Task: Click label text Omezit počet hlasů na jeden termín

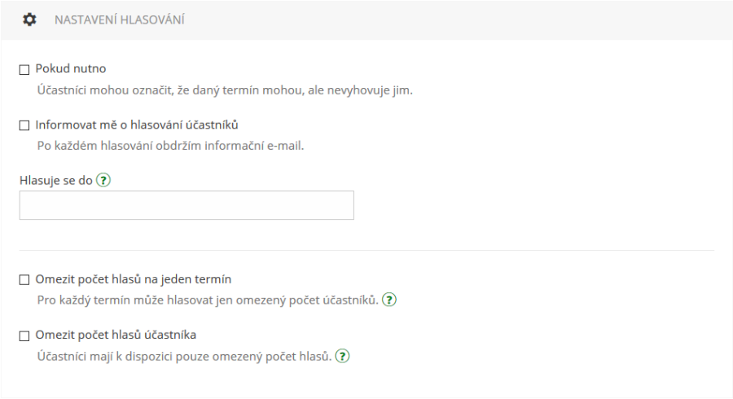Action: pyautogui.click(x=134, y=279)
